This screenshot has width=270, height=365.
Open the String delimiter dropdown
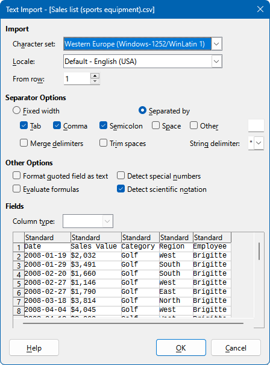[259, 143]
